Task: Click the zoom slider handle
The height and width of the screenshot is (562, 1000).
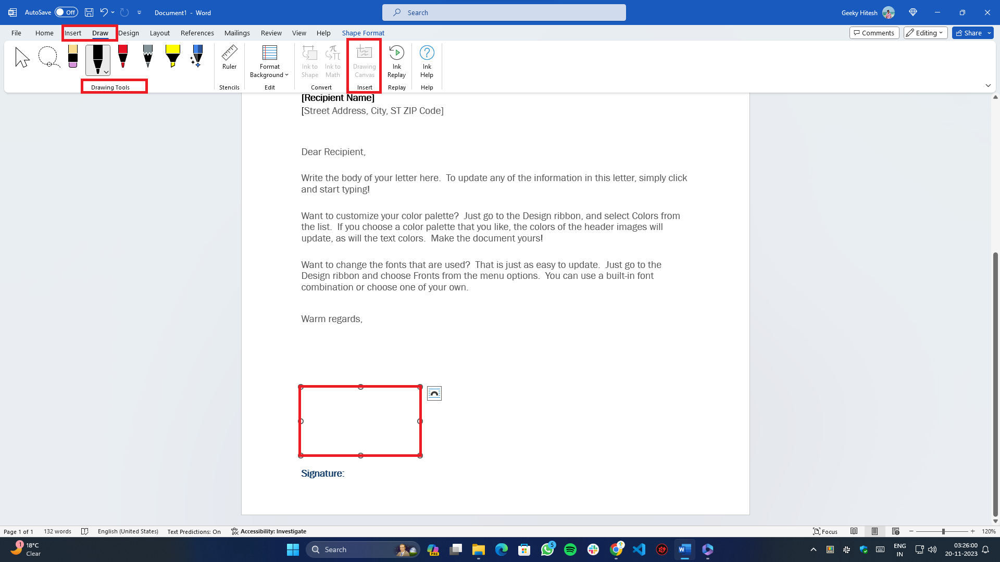Action: [943, 531]
